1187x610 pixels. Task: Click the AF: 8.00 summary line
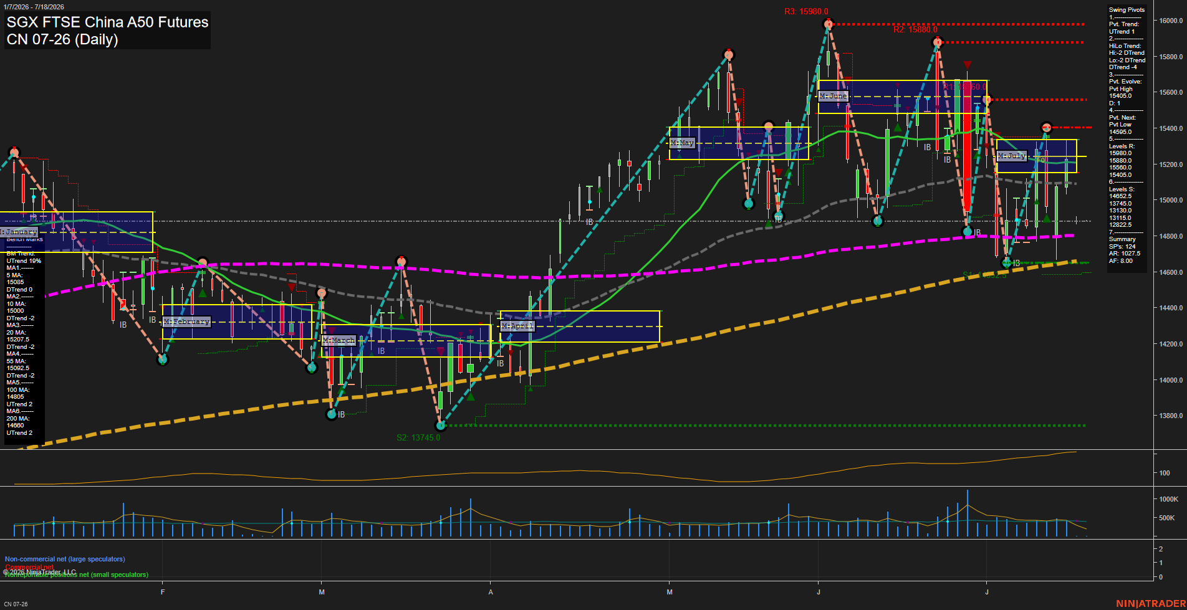pyautogui.click(x=1120, y=261)
